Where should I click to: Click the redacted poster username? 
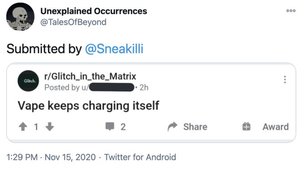pyautogui.click(x=112, y=87)
